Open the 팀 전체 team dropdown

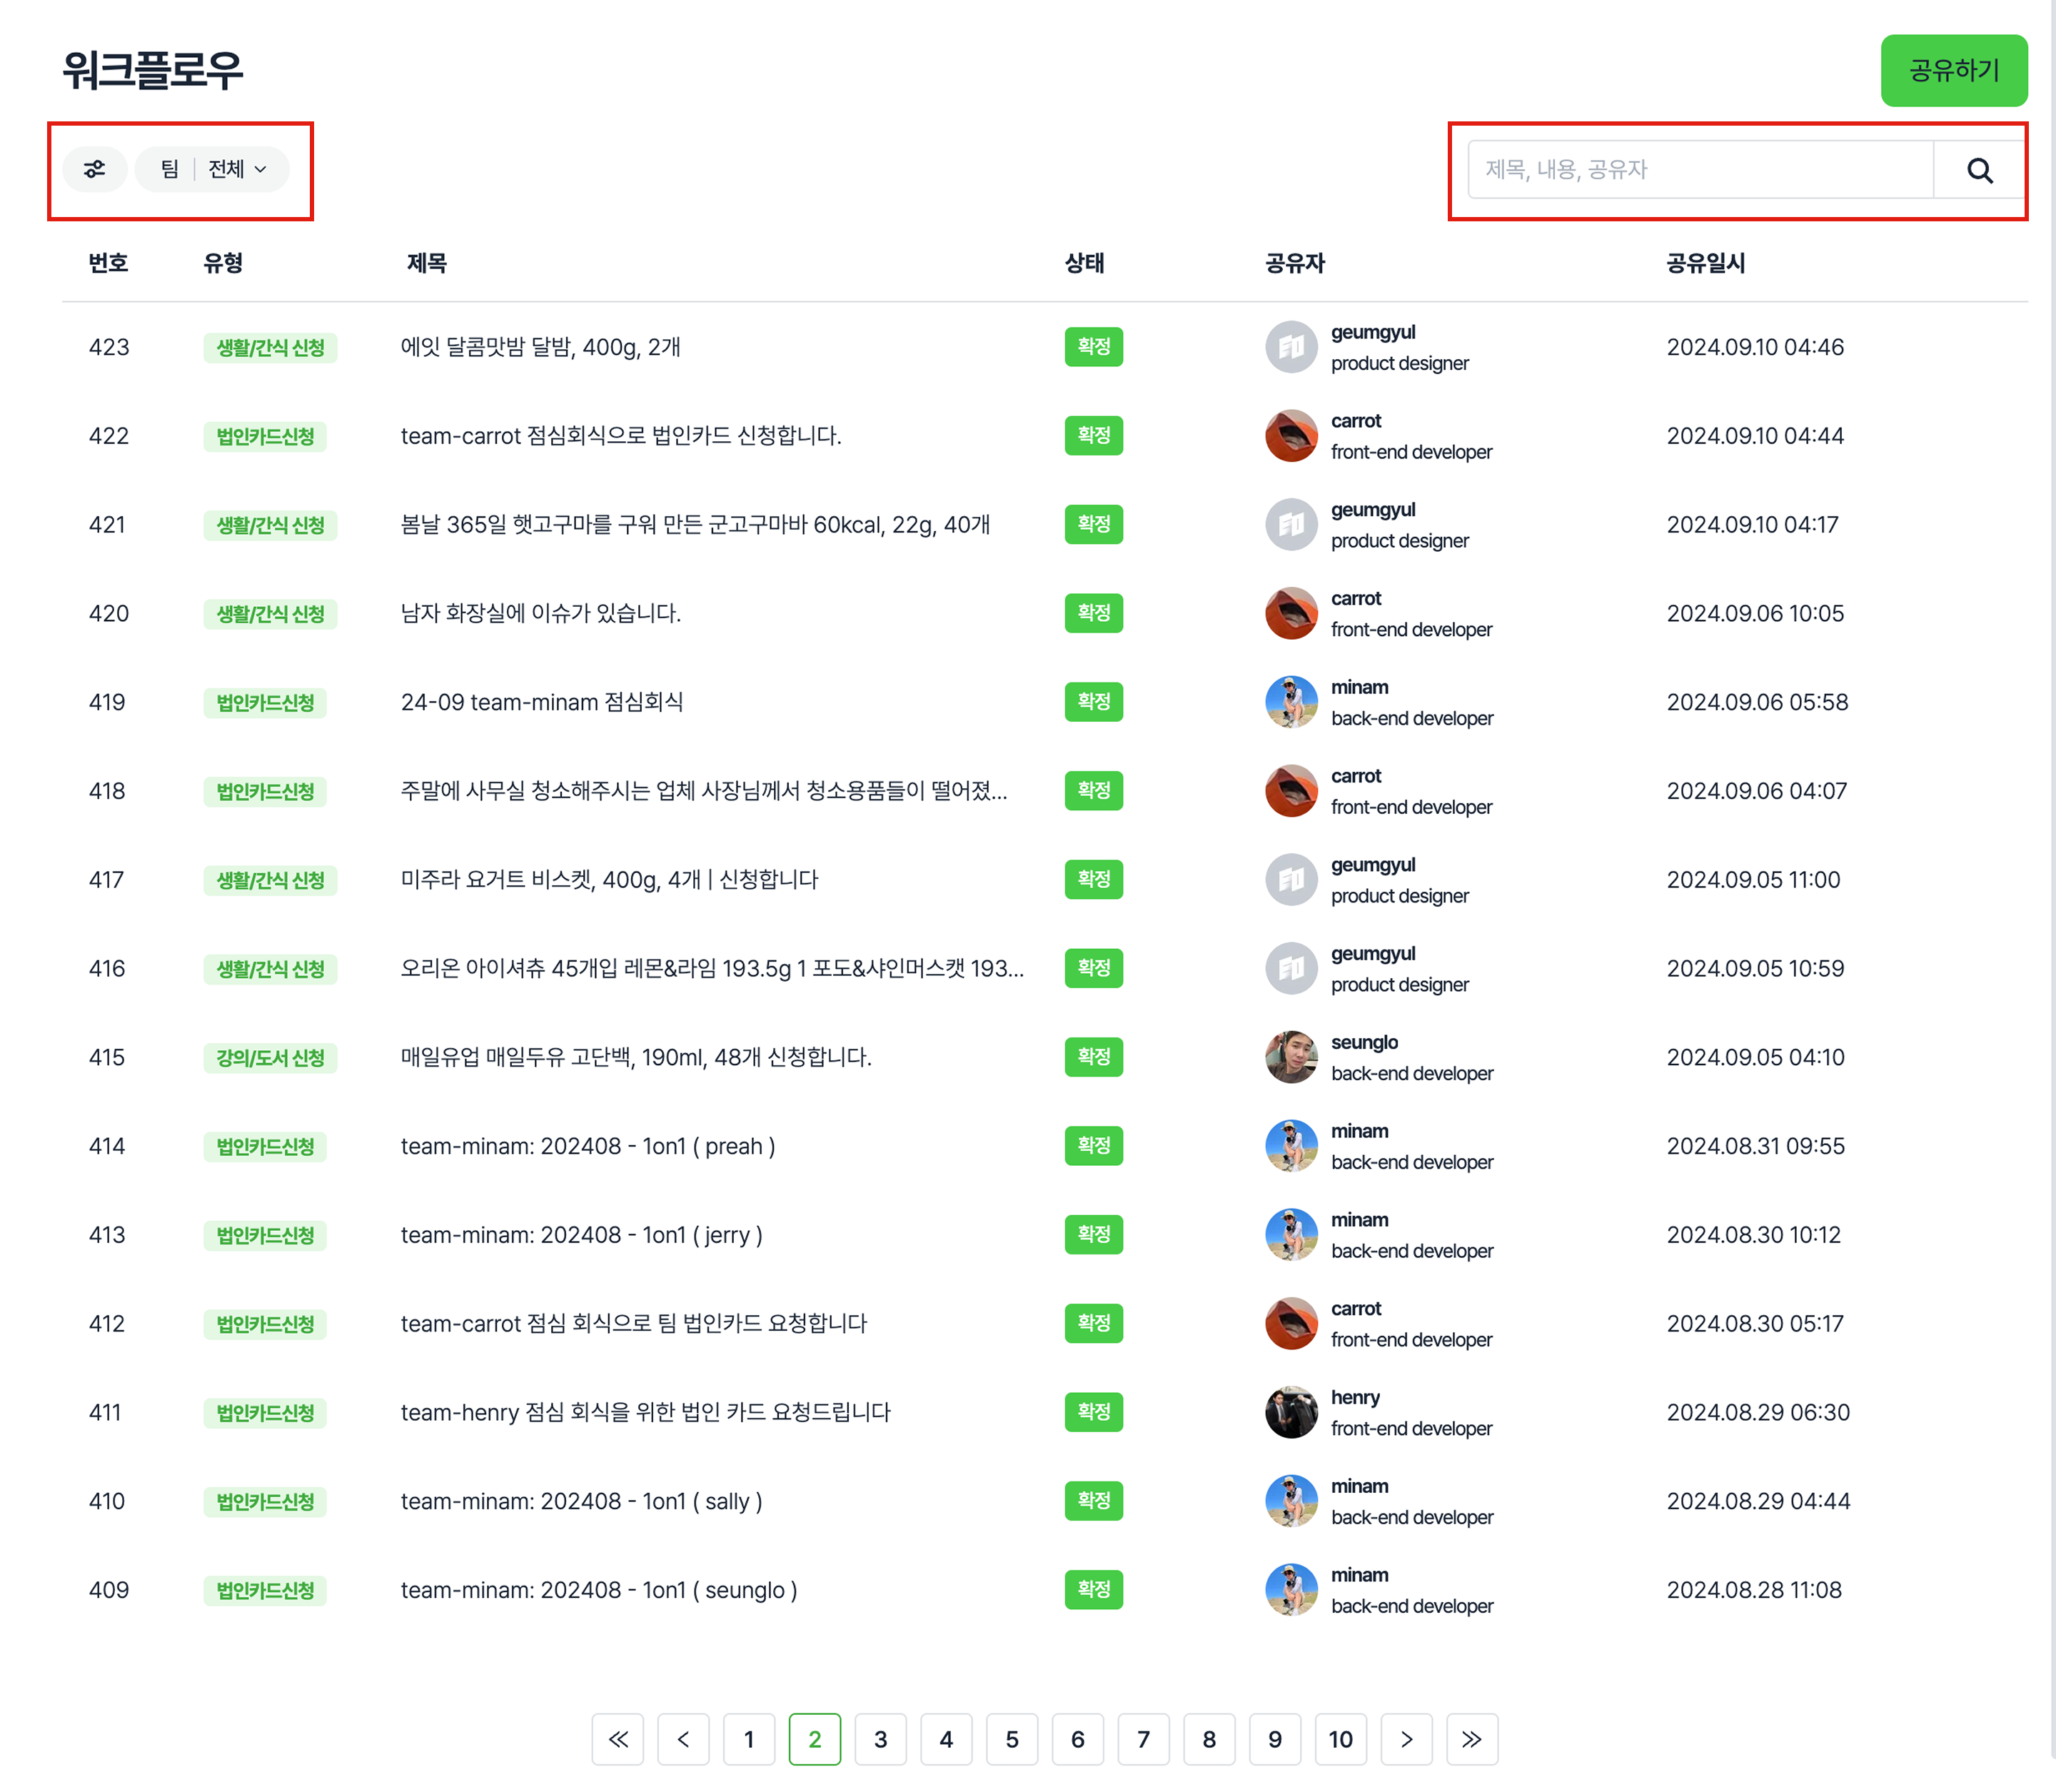point(213,169)
